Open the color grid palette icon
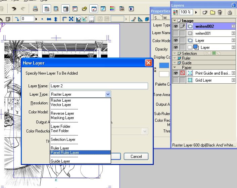Screen dimensions: 237x188 coord(112,9)
